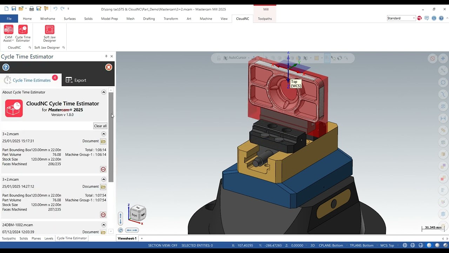
Task: Switch to the Wireframe ribbon tab
Action: (48, 19)
